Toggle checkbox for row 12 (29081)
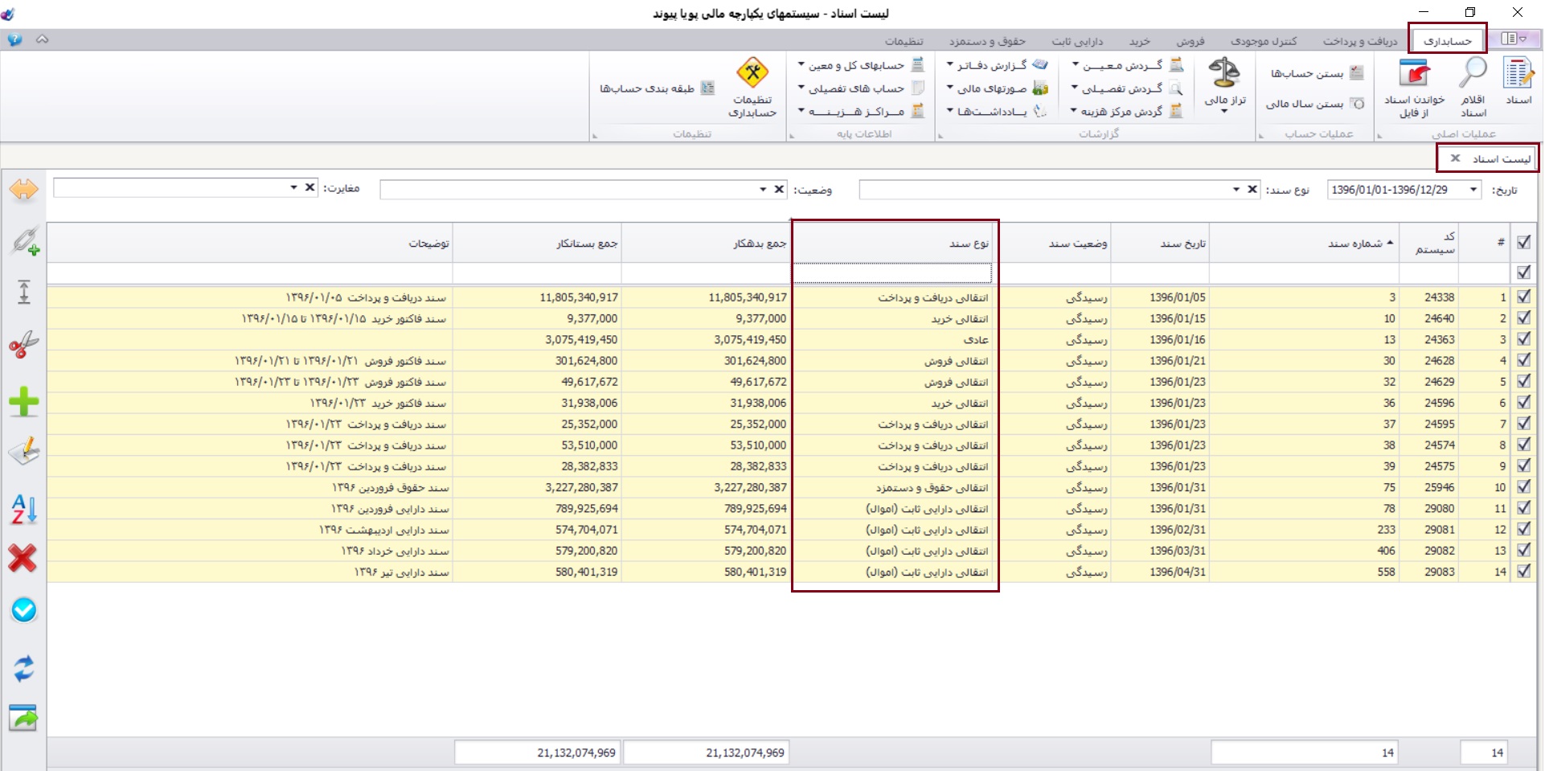The width and height of the screenshot is (1545, 771). (x=1523, y=529)
